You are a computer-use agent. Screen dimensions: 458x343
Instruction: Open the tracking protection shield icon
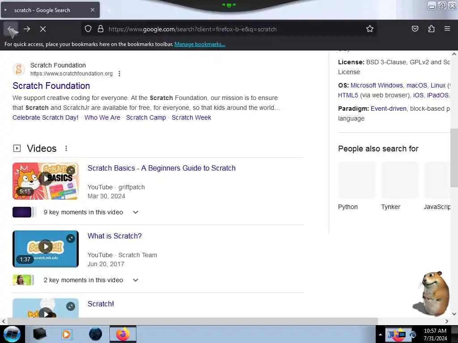click(88, 29)
